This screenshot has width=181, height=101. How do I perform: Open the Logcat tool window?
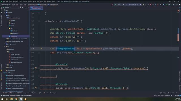(x=53, y=93)
